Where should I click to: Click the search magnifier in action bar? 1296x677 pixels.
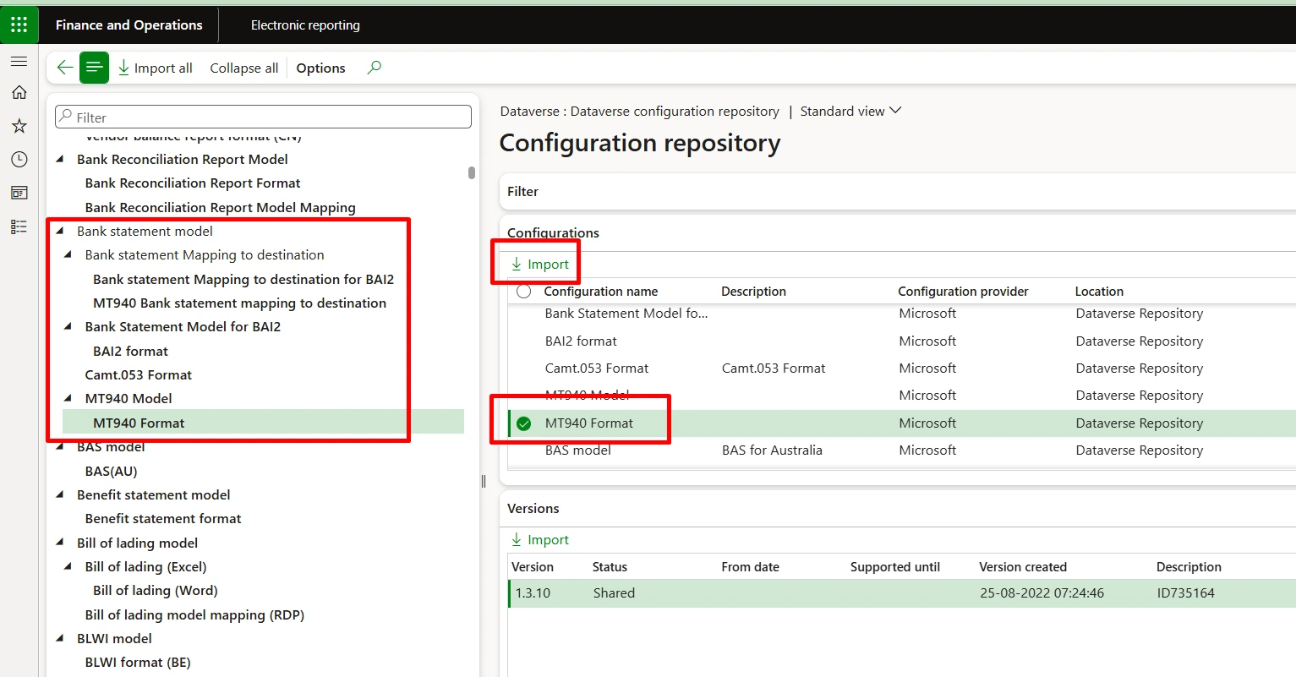(x=375, y=68)
